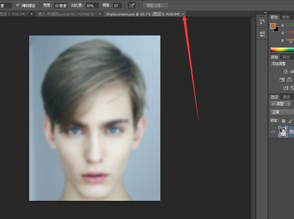Edit the 对比度 contrast field
The width and height of the screenshot is (294, 219).
pos(92,6)
